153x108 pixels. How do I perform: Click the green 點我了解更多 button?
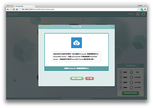(x=77, y=78)
